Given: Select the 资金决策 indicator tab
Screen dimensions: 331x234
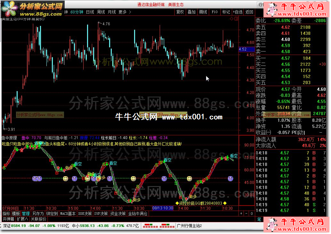Looking at the screenshot, I should [117, 214].
